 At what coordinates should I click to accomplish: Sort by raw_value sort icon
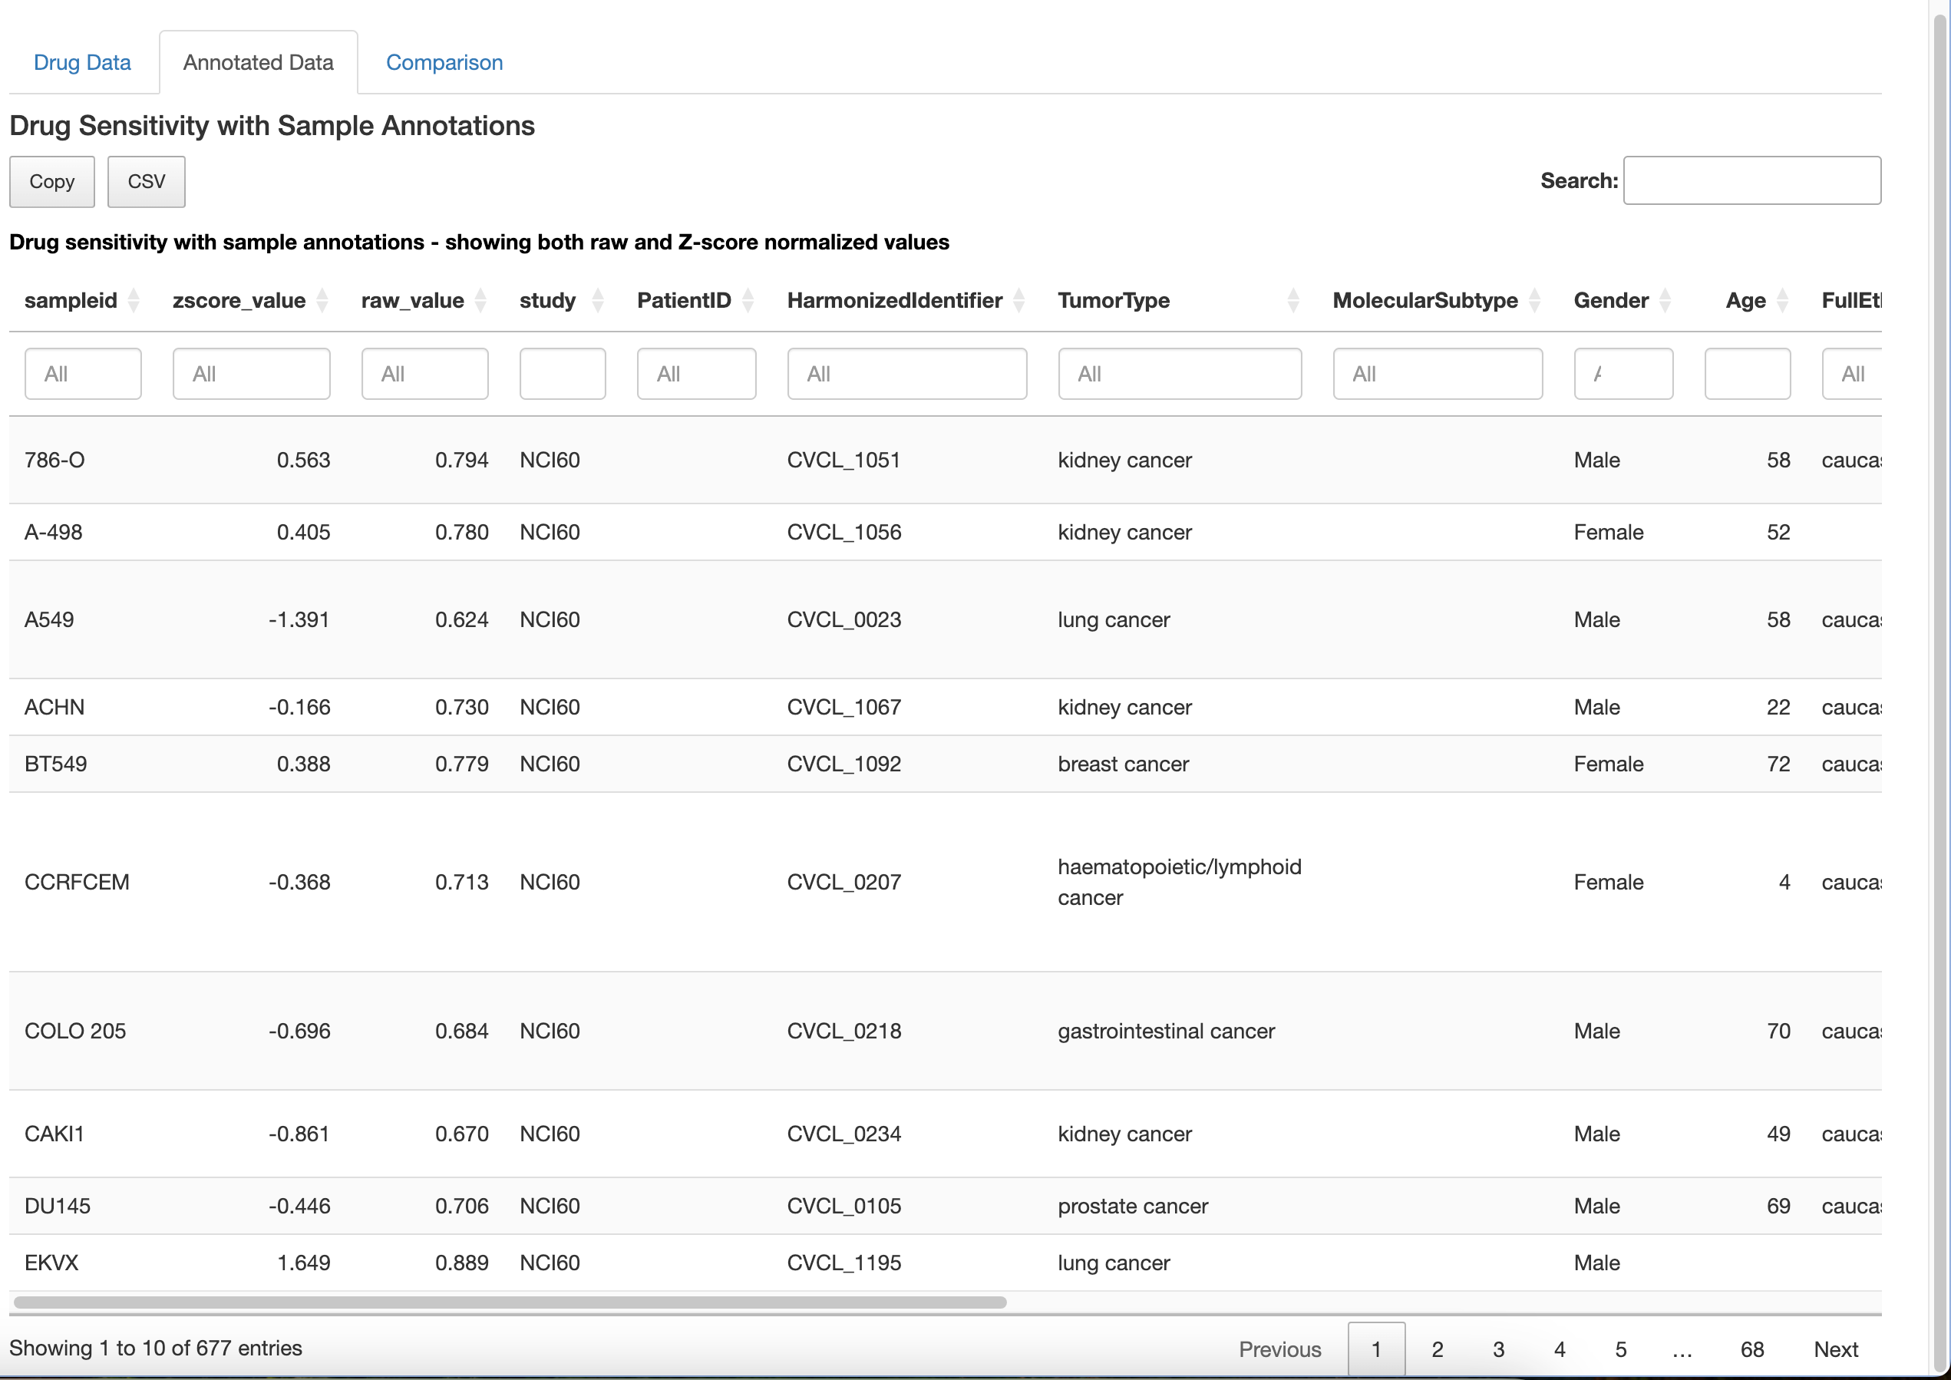[x=481, y=300]
